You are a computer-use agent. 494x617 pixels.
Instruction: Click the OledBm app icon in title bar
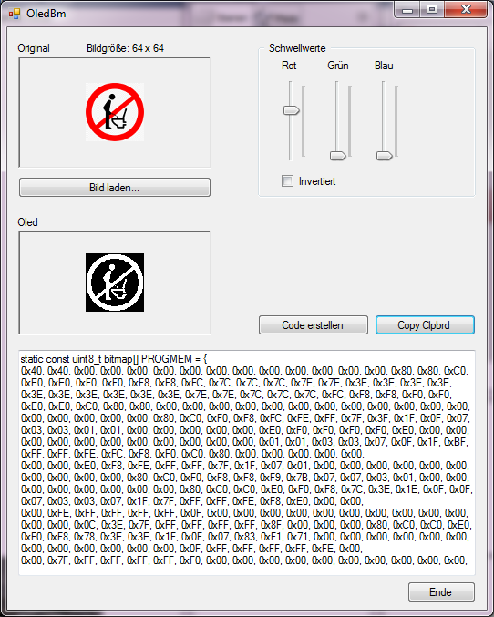click(15, 15)
